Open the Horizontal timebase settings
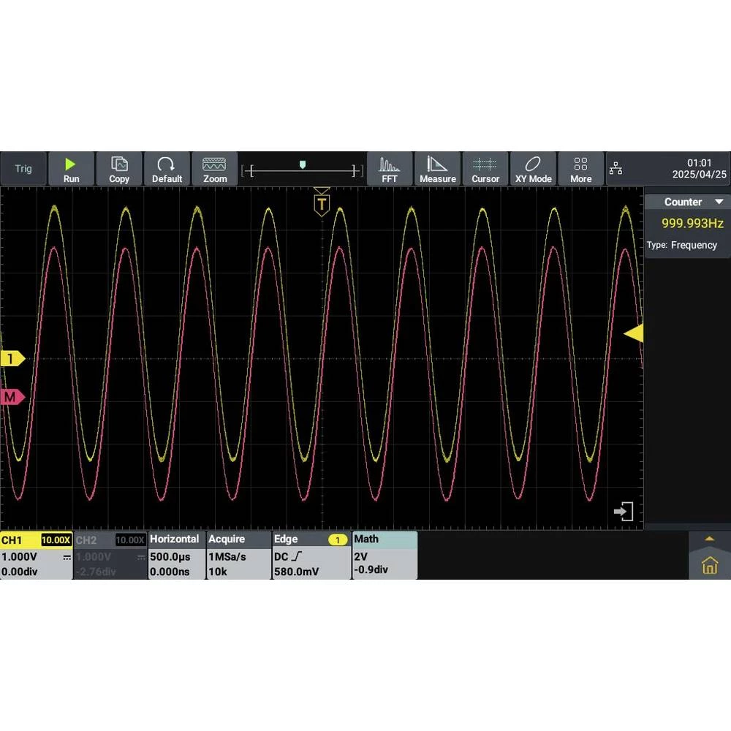Screen dimensions: 731x731 pyautogui.click(x=175, y=556)
